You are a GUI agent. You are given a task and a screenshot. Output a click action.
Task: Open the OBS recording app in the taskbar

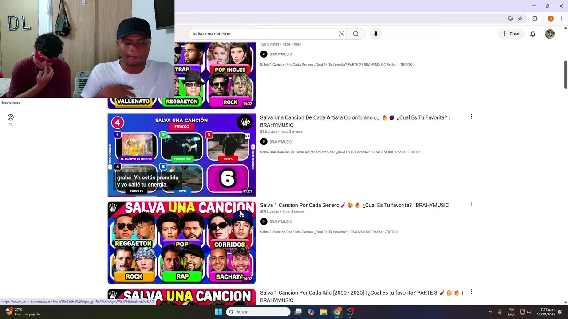350,312
